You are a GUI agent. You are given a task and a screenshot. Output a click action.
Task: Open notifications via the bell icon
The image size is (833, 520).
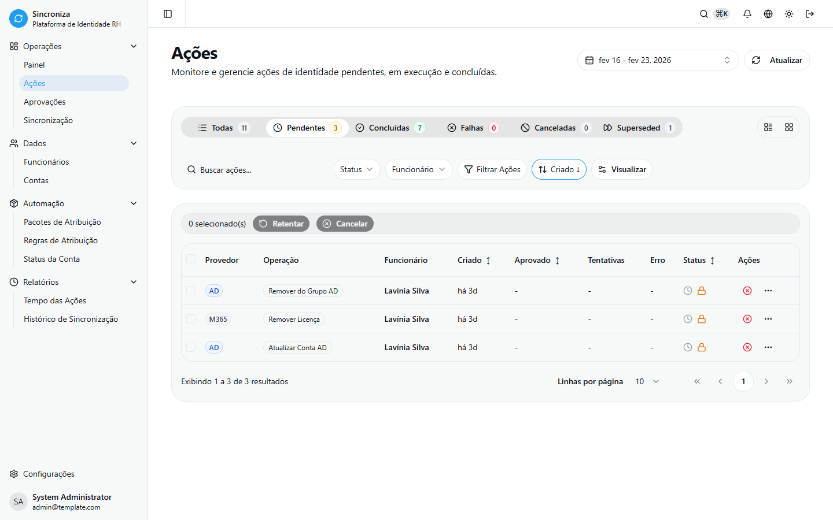(x=747, y=13)
